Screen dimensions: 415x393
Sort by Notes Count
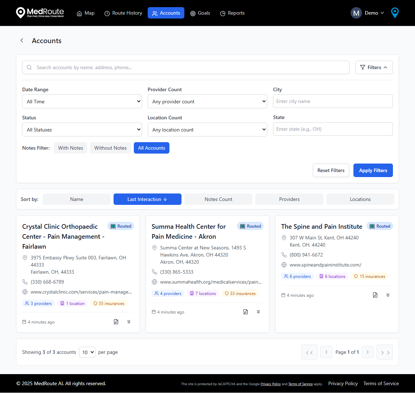(x=218, y=199)
